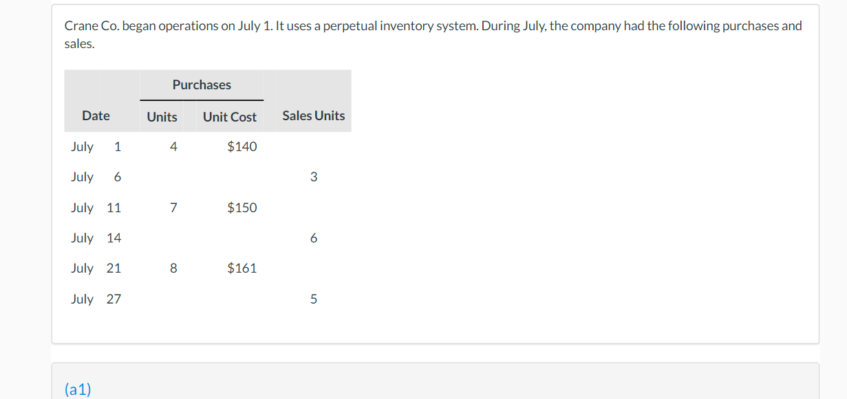Click the Sales Units column header

point(314,116)
